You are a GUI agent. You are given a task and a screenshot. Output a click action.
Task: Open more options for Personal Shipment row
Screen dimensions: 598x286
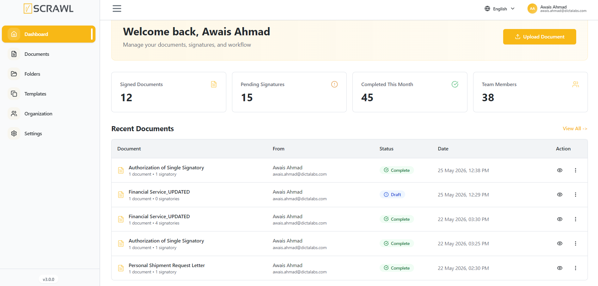coord(576,268)
